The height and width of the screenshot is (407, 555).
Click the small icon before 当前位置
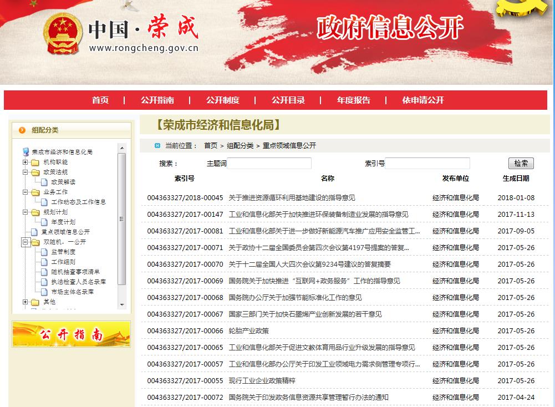(157, 146)
